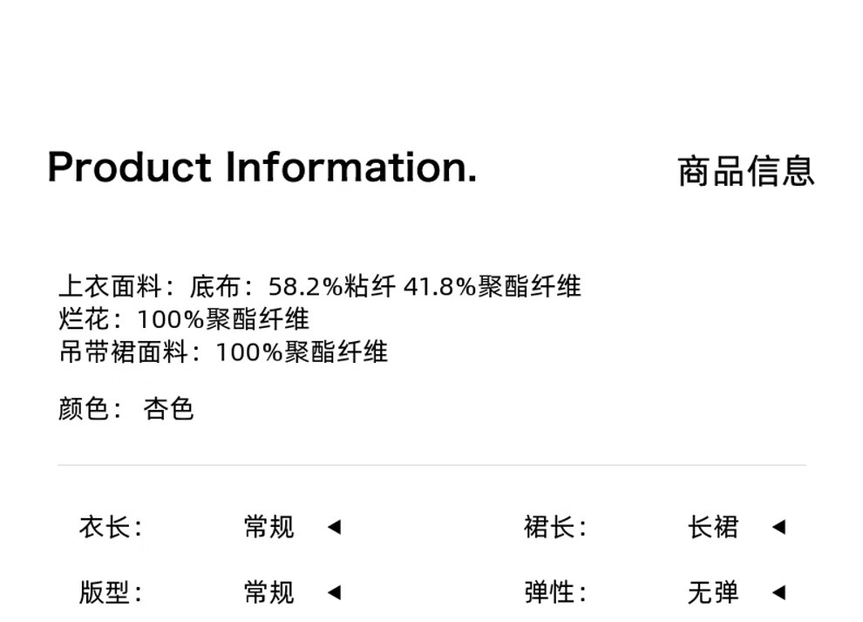Click the 常规 value next to 版型
This screenshot has height=622, width=863.
(x=269, y=593)
